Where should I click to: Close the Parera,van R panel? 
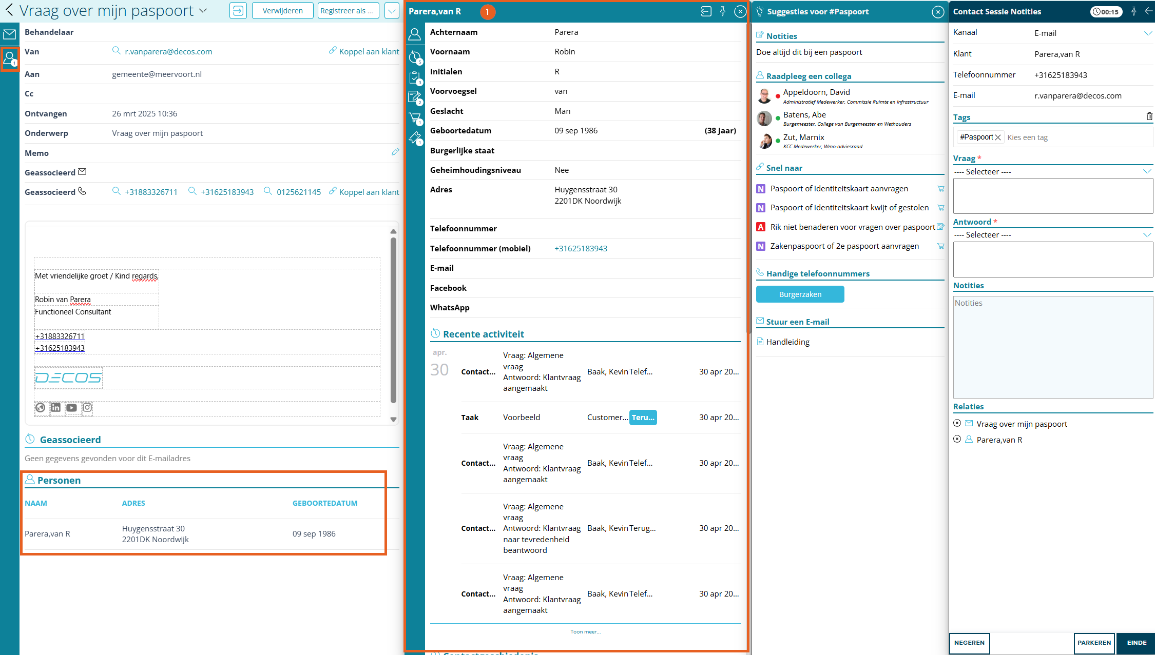[740, 11]
